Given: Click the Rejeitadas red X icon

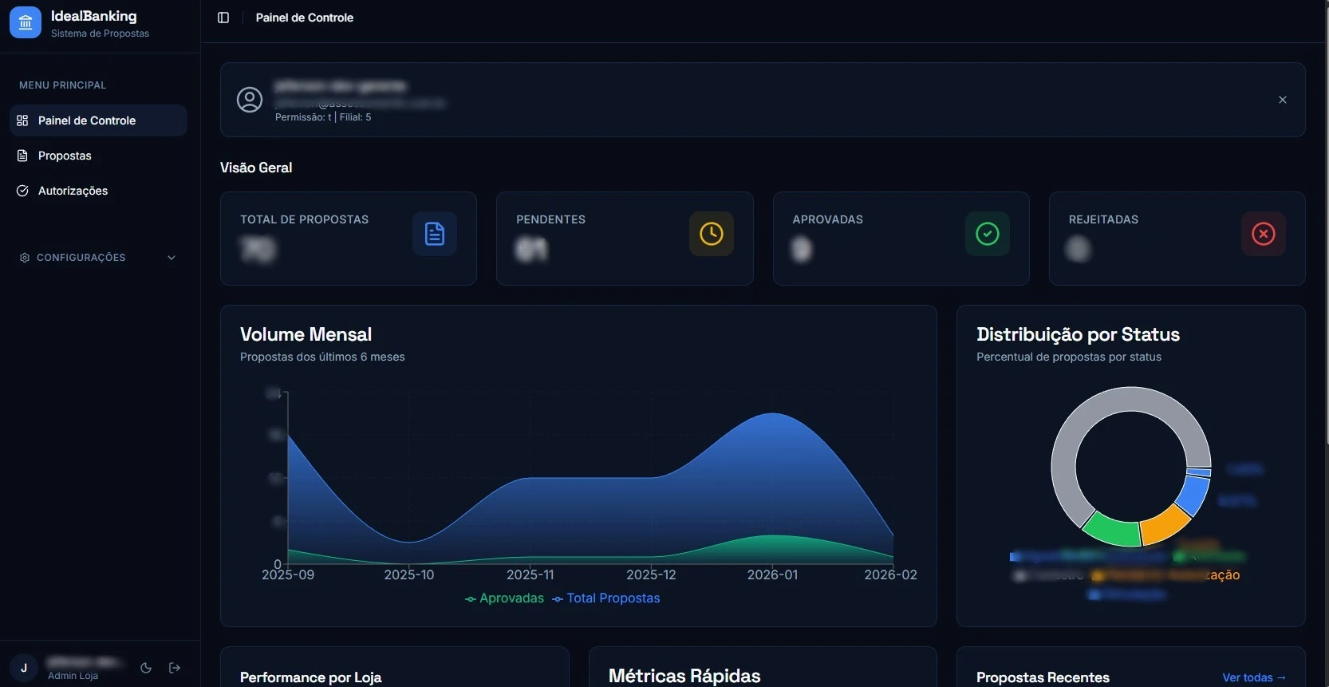Looking at the screenshot, I should (1264, 234).
